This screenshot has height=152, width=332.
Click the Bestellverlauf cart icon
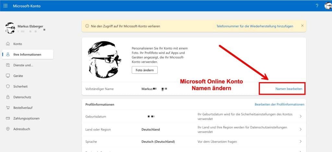(8, 108)
